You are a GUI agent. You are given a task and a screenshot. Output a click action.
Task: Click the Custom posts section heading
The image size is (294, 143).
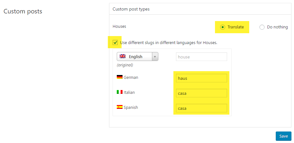23,11
